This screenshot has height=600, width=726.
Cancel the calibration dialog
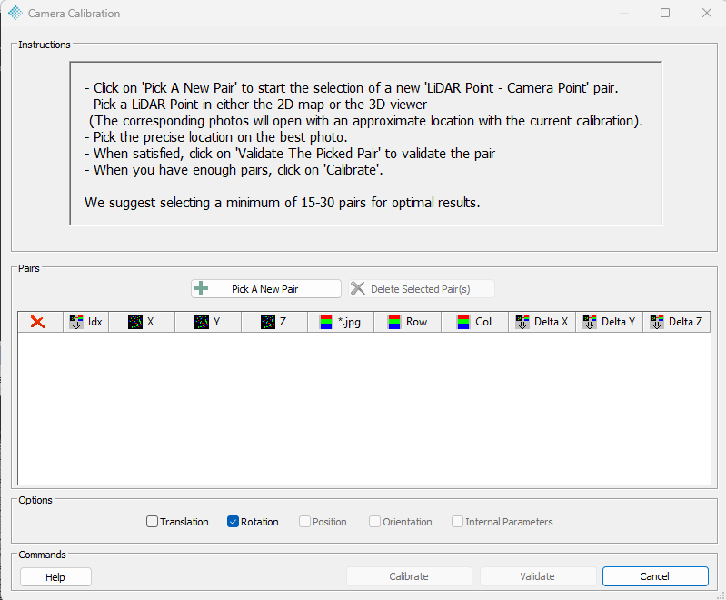click(x=655, y=576)
